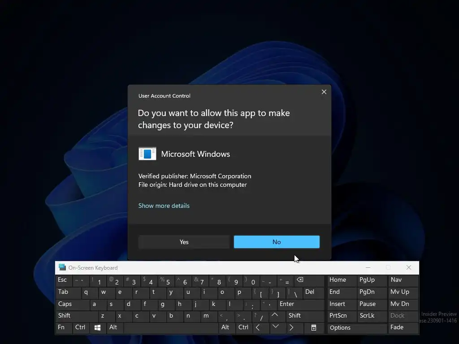Tap the Mv Dn key
Viewport: 459px width, 344px height.
(403, 304)
